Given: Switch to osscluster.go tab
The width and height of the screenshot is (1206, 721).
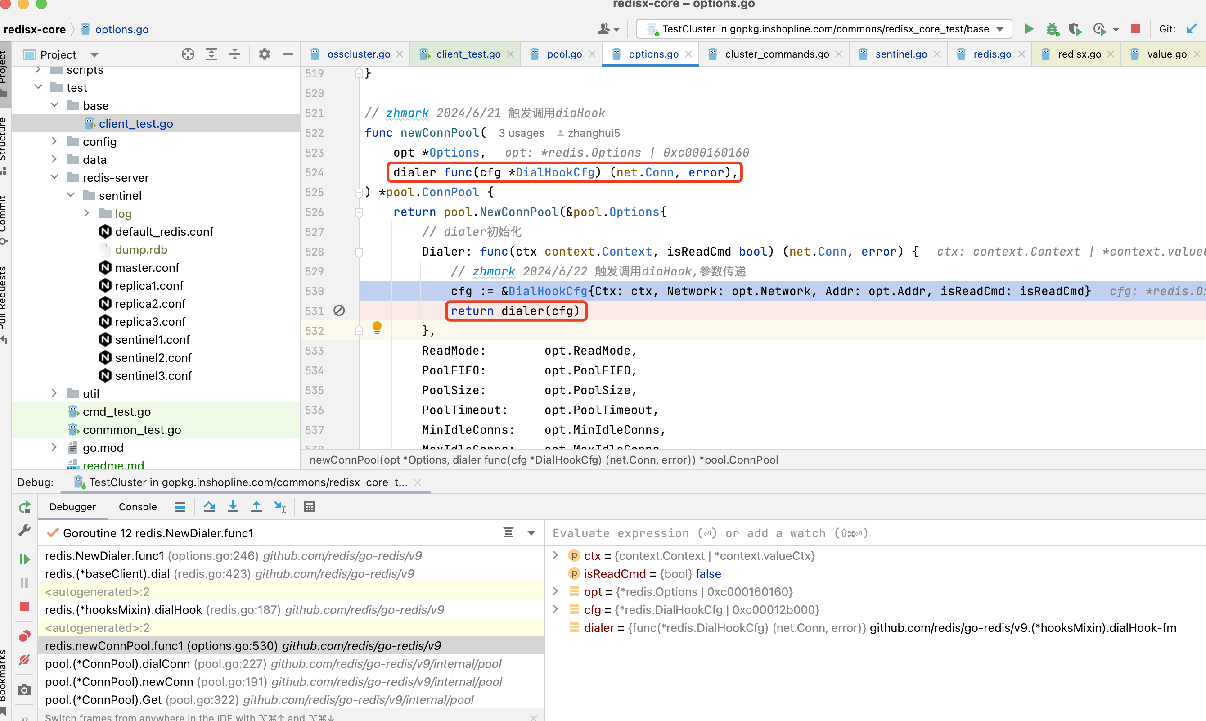Looking at the screenshot, I should tap(359, 54).
